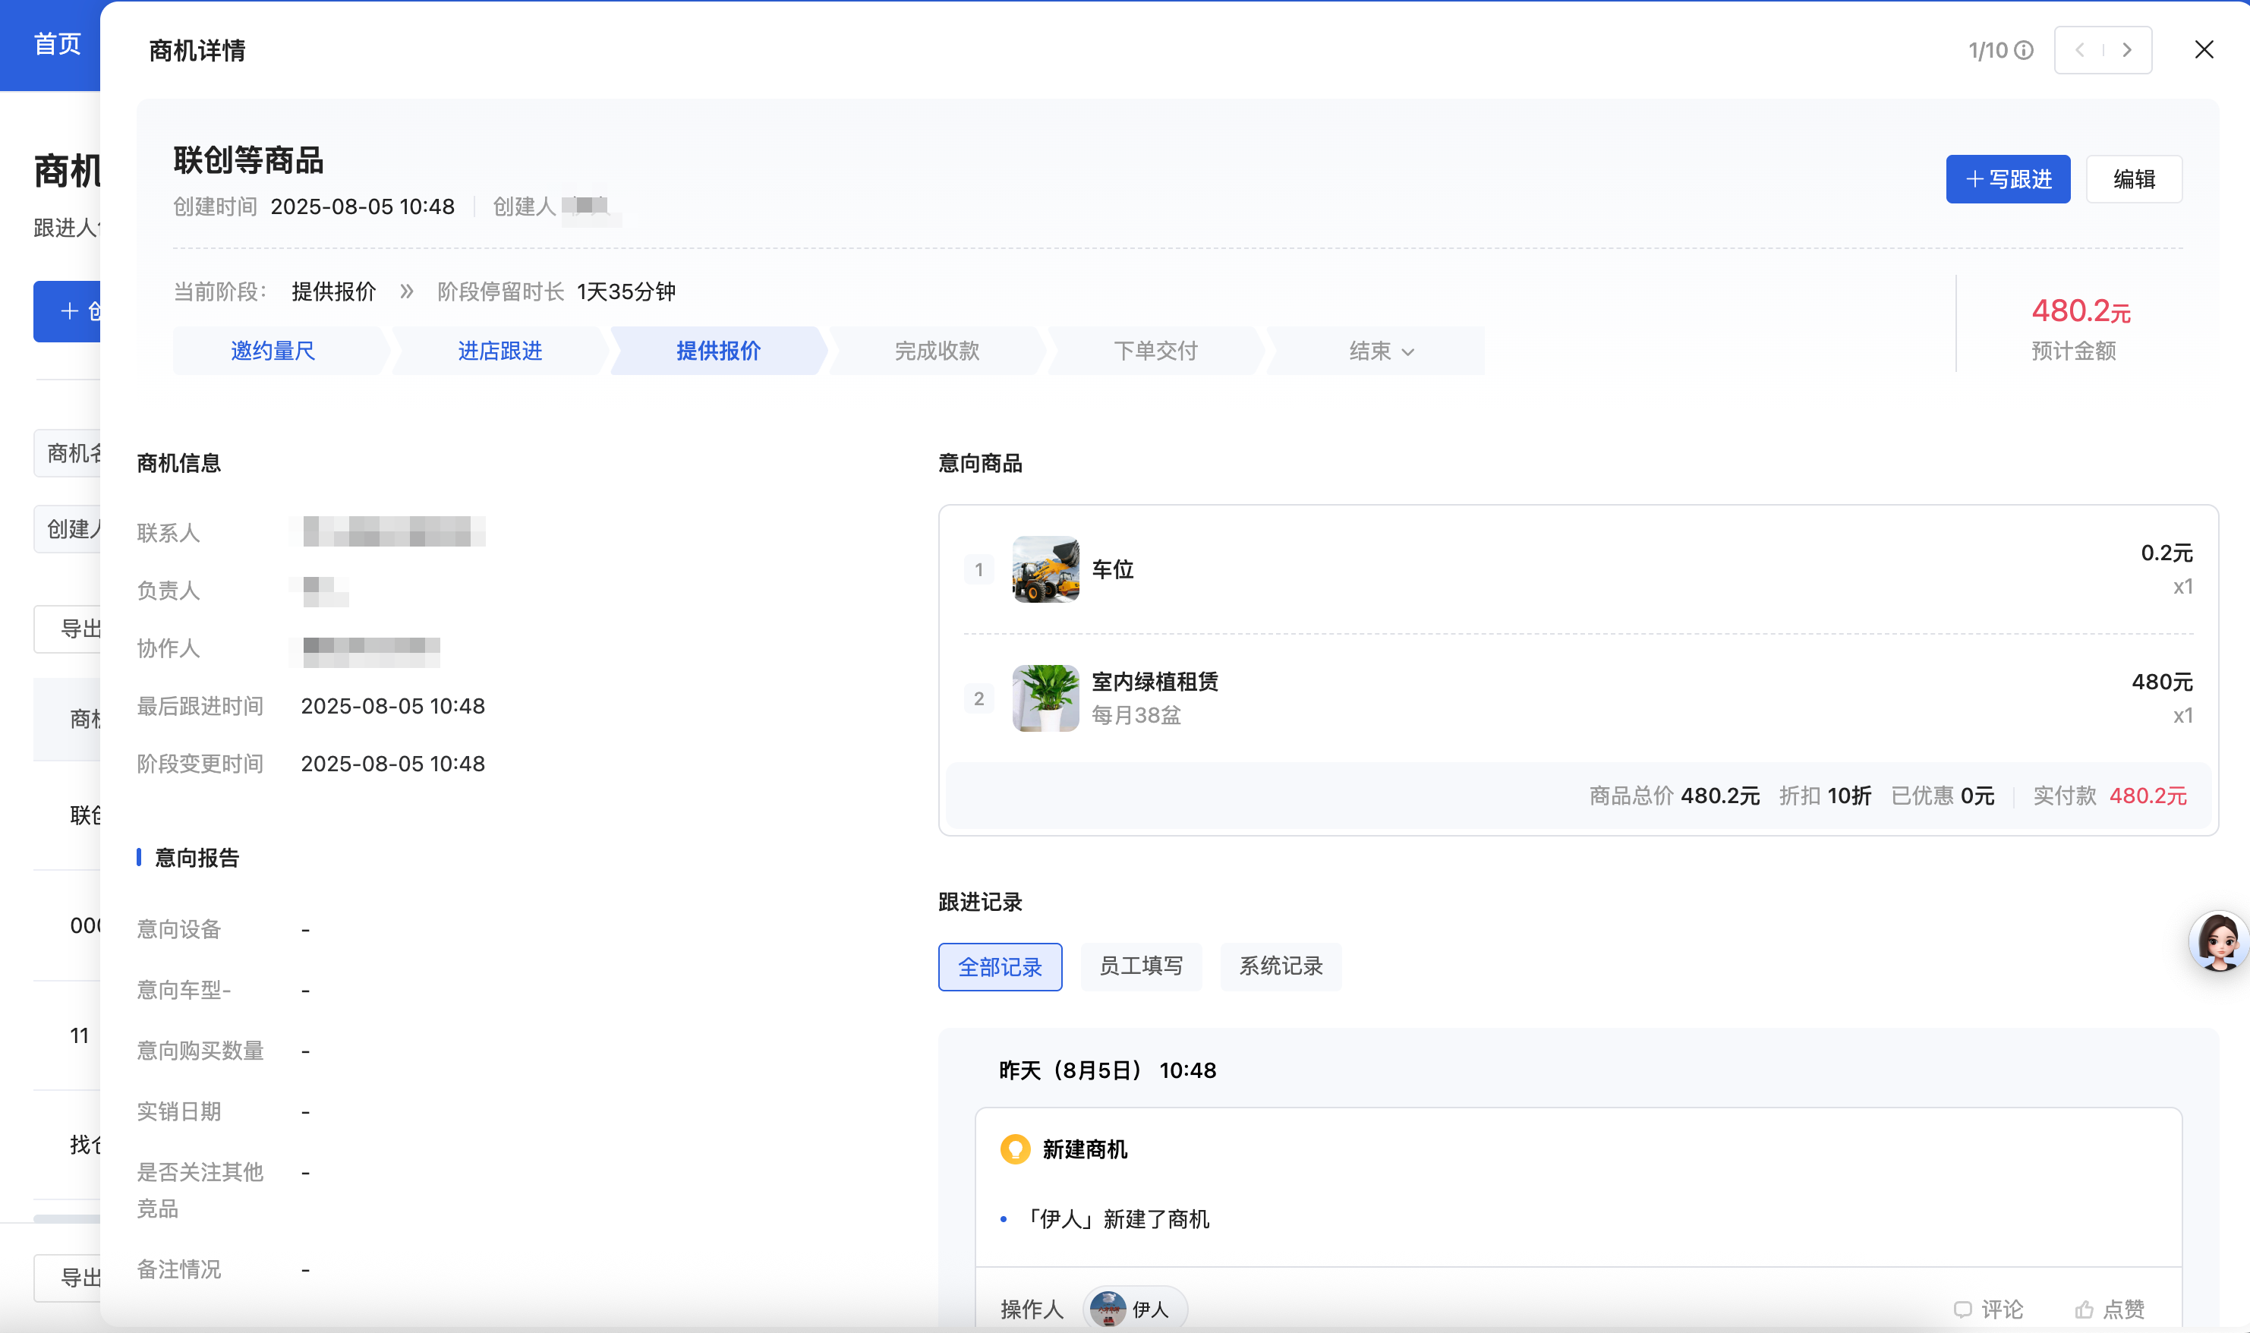Image resolution: width=2250 pixels, height=1333 pixels.
Task: Click the info icon beside 1/10
Action: coord(2024,50)
